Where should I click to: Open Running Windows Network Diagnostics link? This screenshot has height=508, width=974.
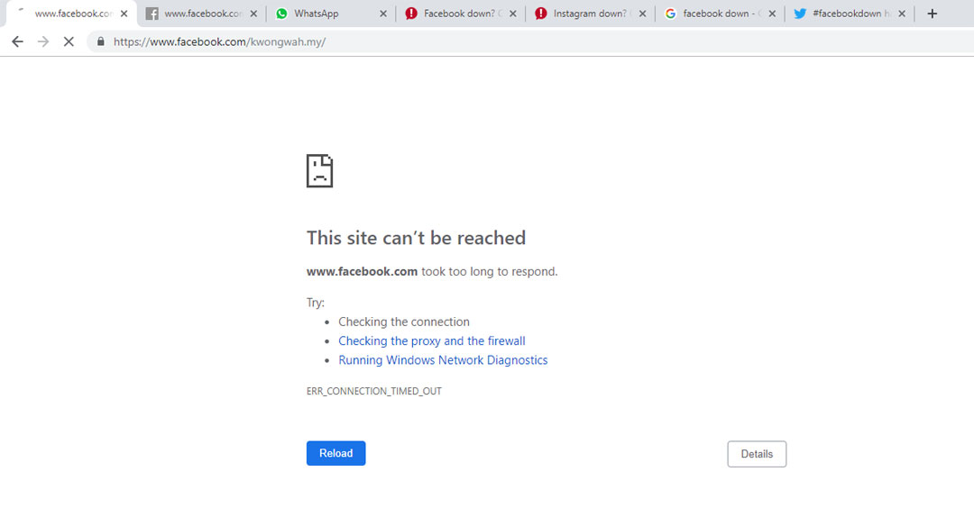click(443, 360)
